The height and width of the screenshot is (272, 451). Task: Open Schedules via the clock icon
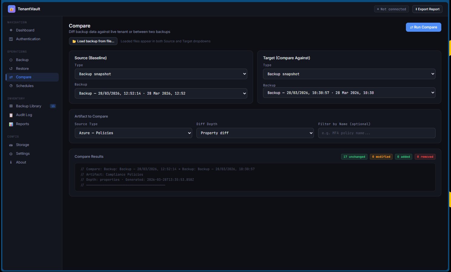(x=11, y=86)
